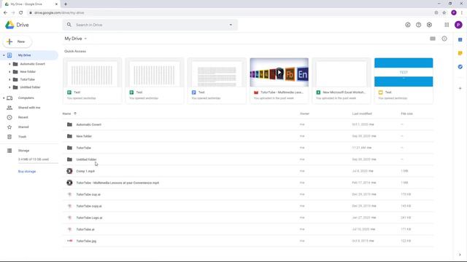Collapse the My Drive tree arrow
The height and width of the screenshot is (262, 467).
[4, 55]
